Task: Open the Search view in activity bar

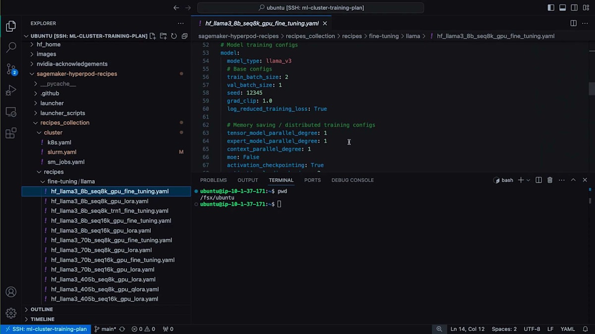Action: pos(11,48)
